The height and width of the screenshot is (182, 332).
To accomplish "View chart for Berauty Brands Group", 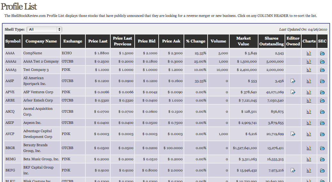I will (x=309, y=148).
